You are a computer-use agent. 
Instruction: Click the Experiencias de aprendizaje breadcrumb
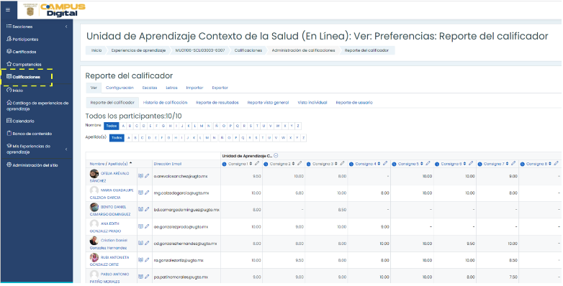pos(138,50)
